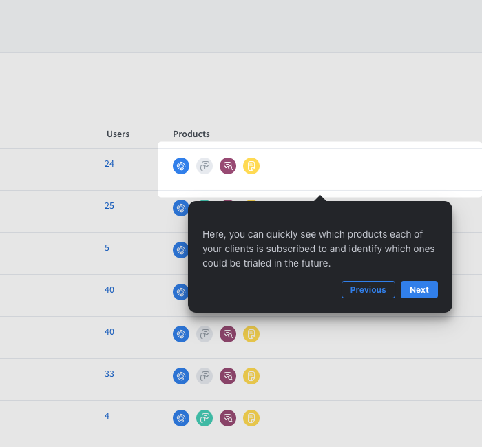Click the Users column header
Screen dimensions: 482x447
[x=118, y=134]
